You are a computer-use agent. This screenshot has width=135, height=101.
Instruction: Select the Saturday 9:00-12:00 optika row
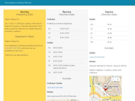pos(67,72)
